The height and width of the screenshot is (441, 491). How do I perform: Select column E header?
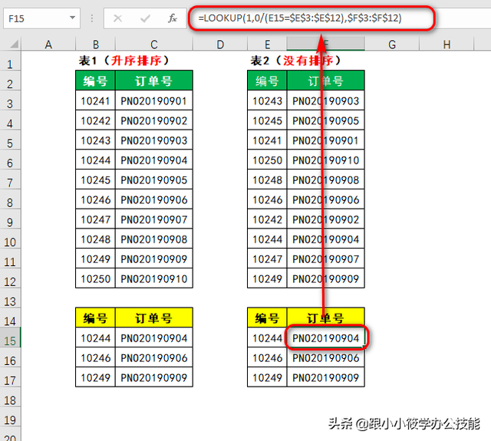tap(267, 44)
